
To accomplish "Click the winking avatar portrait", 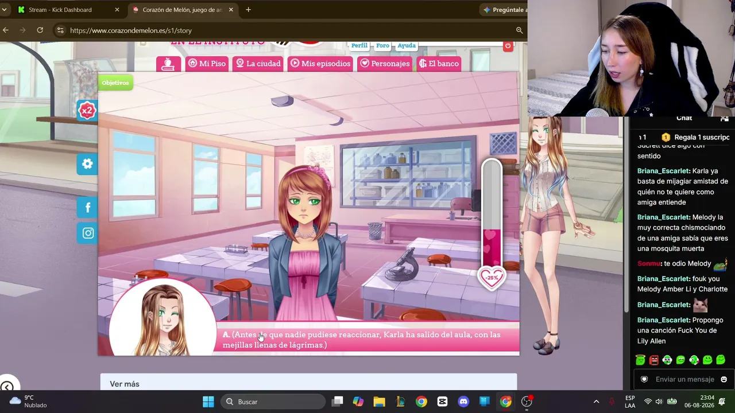I will click(163, 317).
